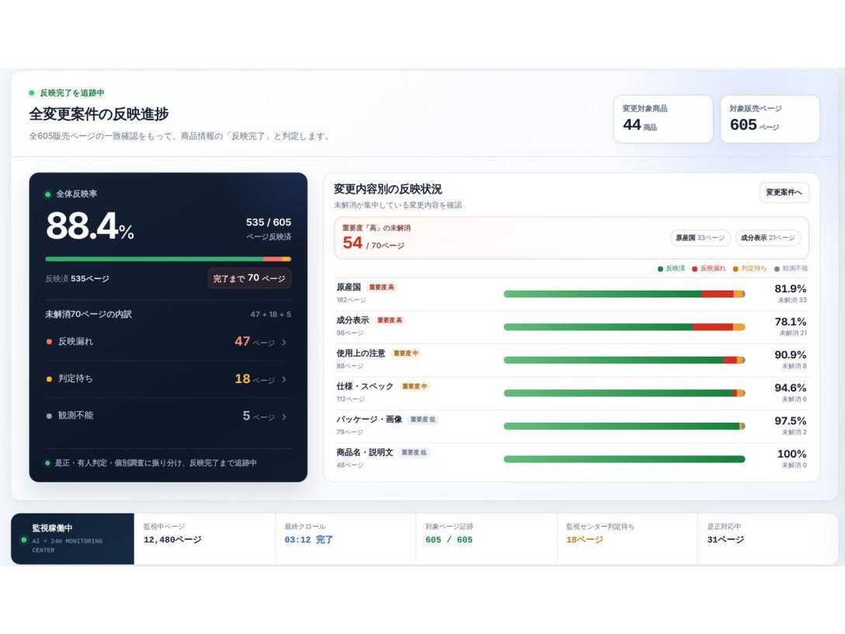The height and width of the screenshot is (634, 845).
Task: Click the green status dot by 反映完了を追跡中
Action: 32,92
